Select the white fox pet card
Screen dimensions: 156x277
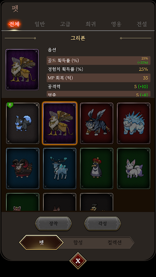click(133, 168)
